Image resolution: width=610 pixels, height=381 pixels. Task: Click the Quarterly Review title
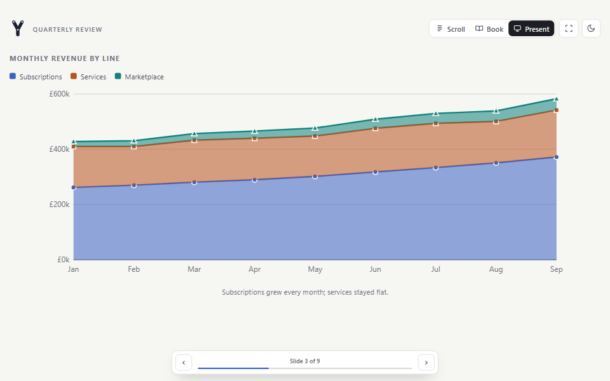pyautogui.click(x=67, y=30)
